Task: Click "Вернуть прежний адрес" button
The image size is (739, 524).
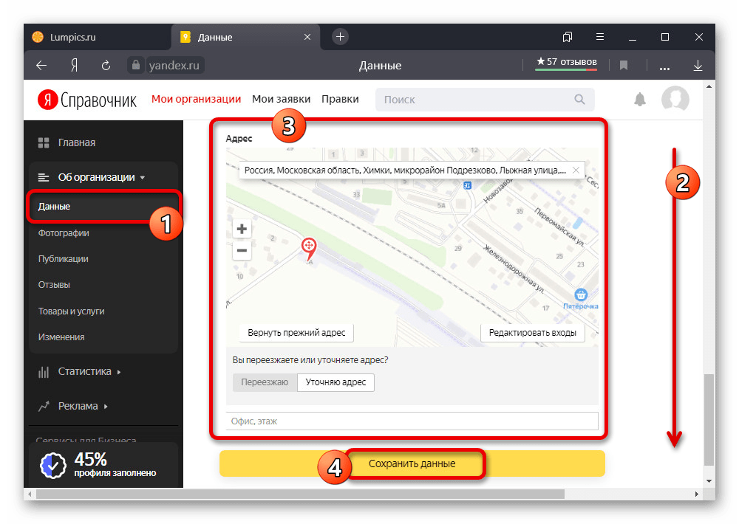Action: pos(296,333)
